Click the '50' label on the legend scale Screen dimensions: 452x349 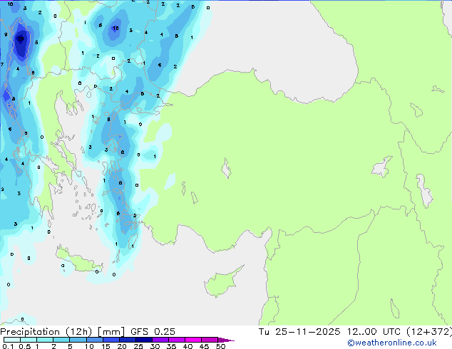click(x=220, y=346)
